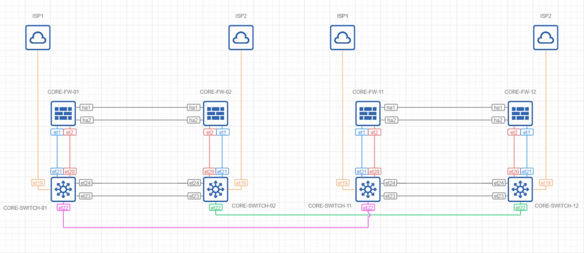
Task: Click orange et19 tag on CORE-SWITCH-02
Action: (x=241, y=183)
